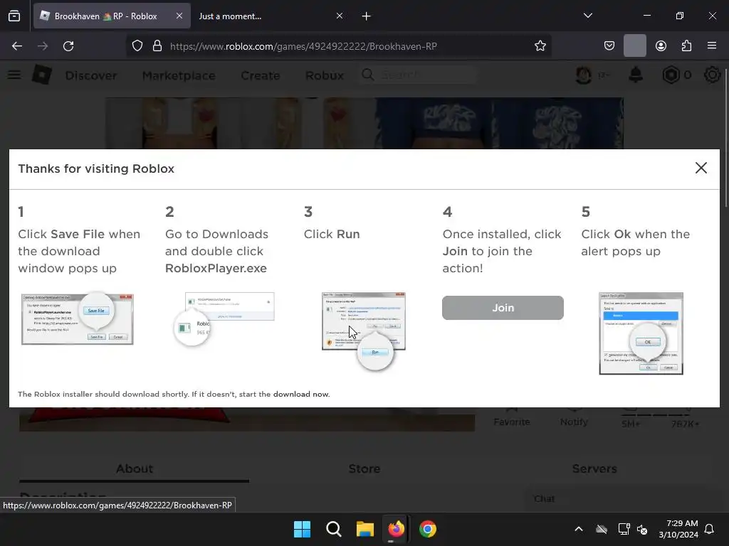Viewport: 729px width, 546px height.
Task: Click the gray Join button
Action: [503, 308]
